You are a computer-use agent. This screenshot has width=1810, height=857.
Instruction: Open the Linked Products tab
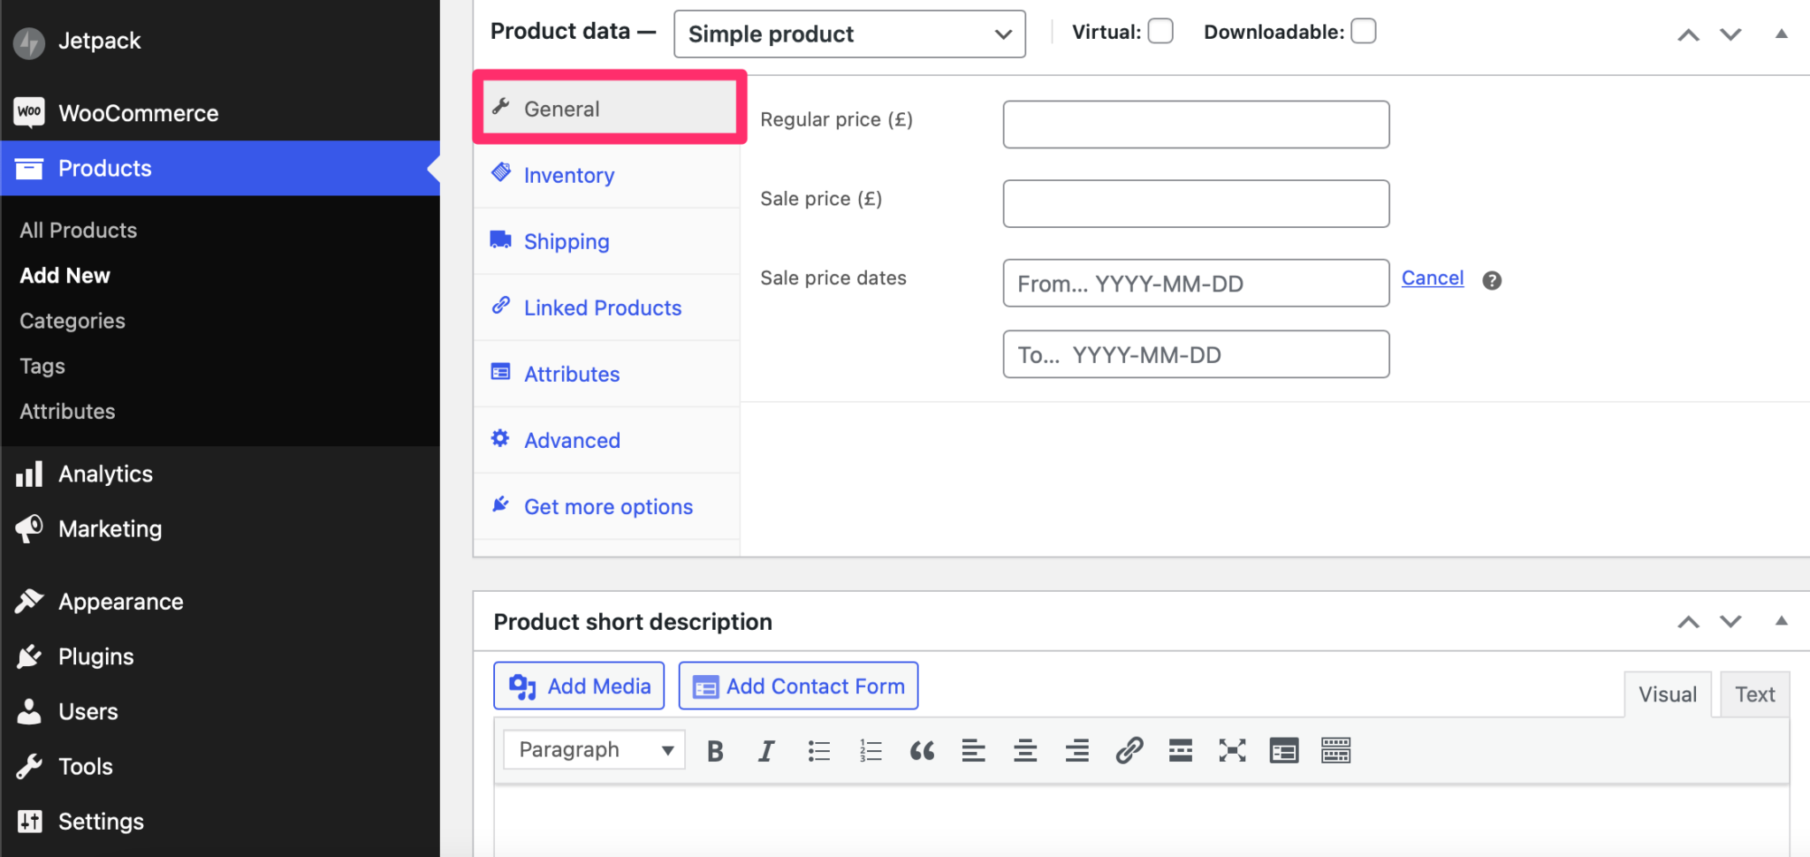602,307
